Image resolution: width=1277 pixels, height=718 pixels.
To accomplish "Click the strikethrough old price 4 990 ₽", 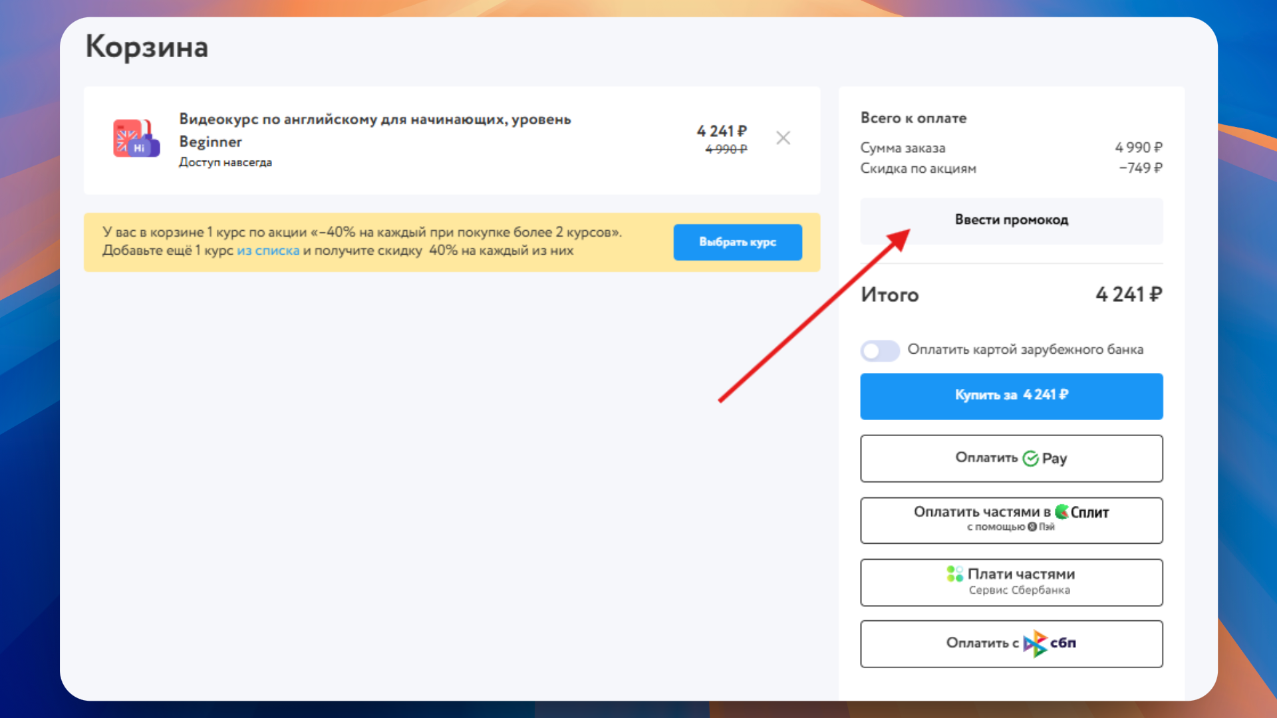I will pyautogui.click(x=726, y=150).
